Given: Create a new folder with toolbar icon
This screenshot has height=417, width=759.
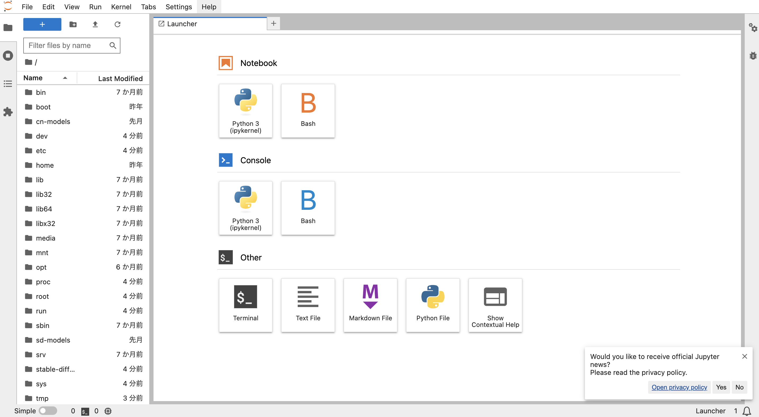Looking at the screenshot, I should pyautogui.click(x=73, y=24).
